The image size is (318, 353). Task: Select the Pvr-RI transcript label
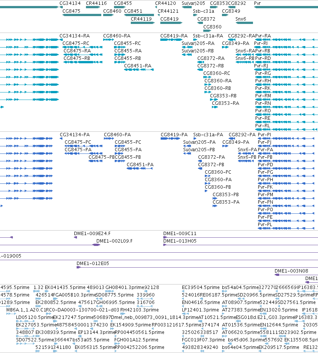(x=261, y=43)
